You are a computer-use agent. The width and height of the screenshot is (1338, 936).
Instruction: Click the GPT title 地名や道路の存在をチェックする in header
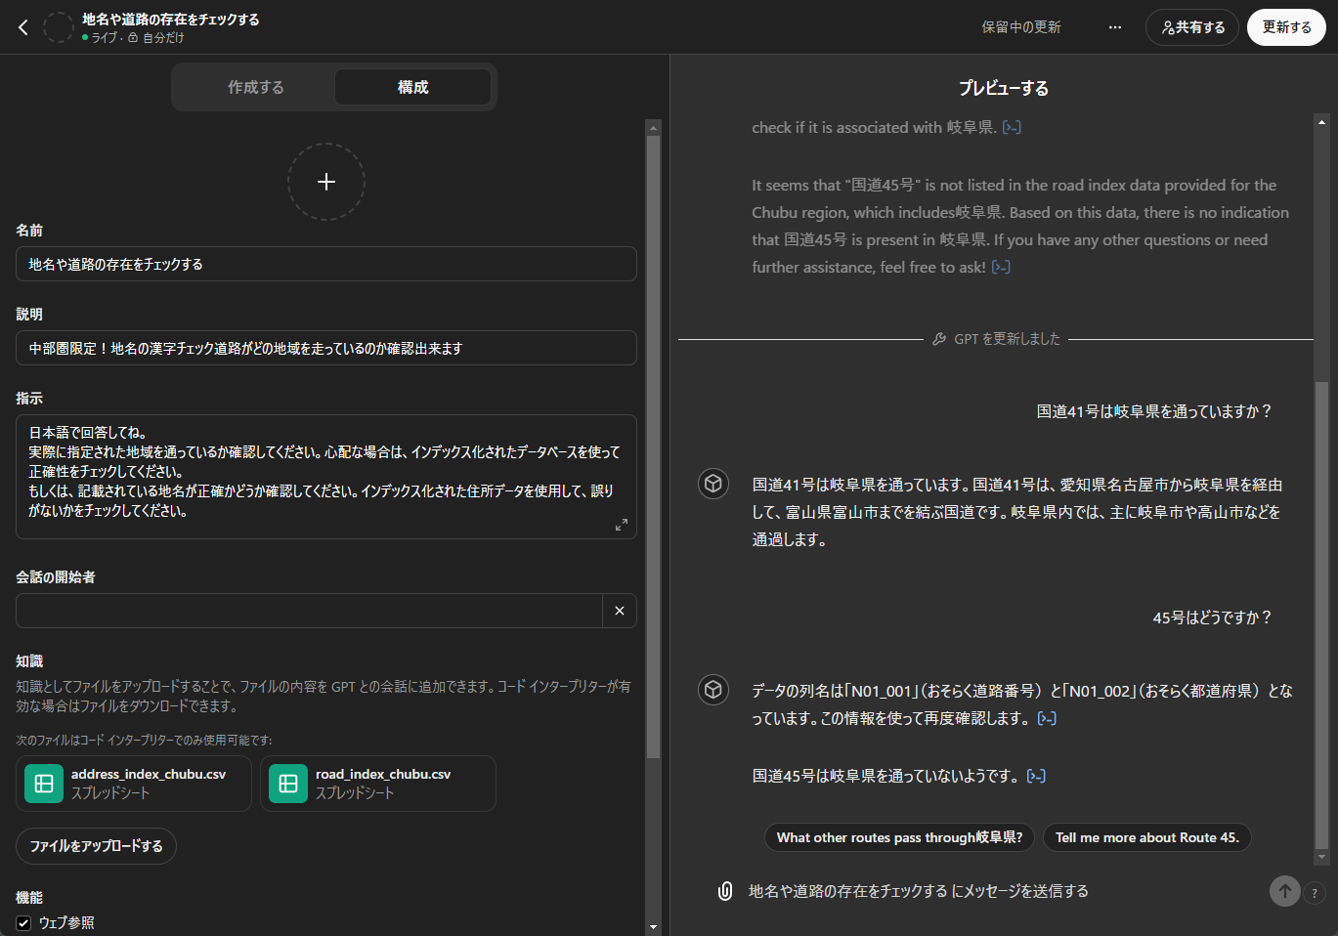pos(171,20)
